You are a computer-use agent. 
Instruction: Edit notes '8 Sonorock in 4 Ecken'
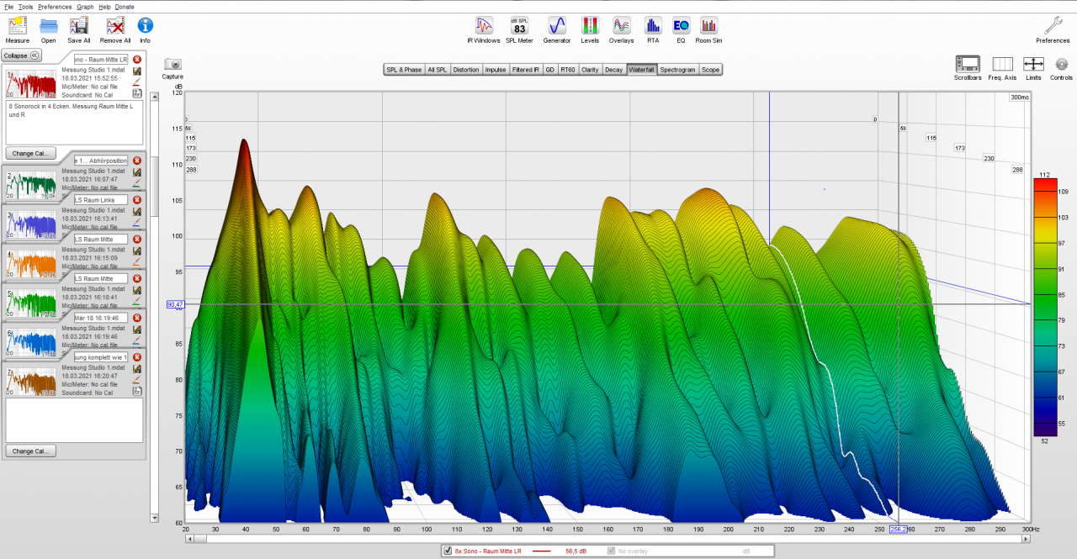click(74, 123)
